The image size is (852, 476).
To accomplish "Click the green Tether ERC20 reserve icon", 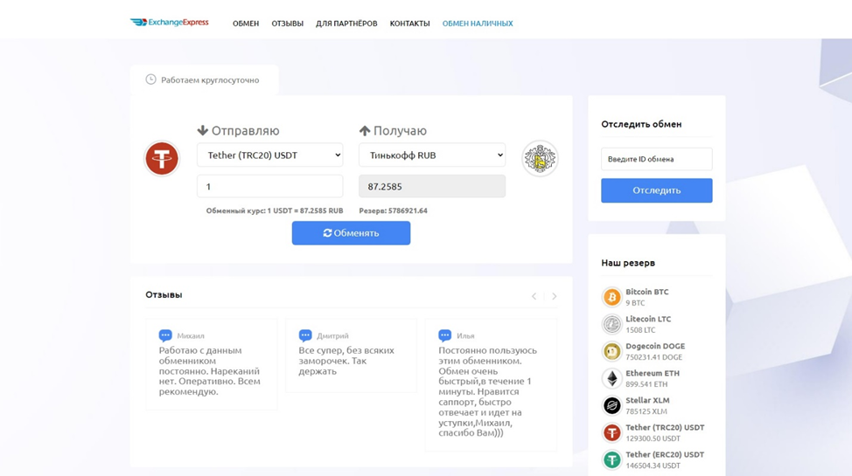I will click(x=611, y=459).
